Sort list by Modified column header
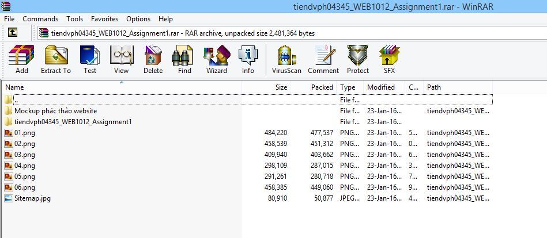This screenshot has height=238, width=547. click(384, 87)
